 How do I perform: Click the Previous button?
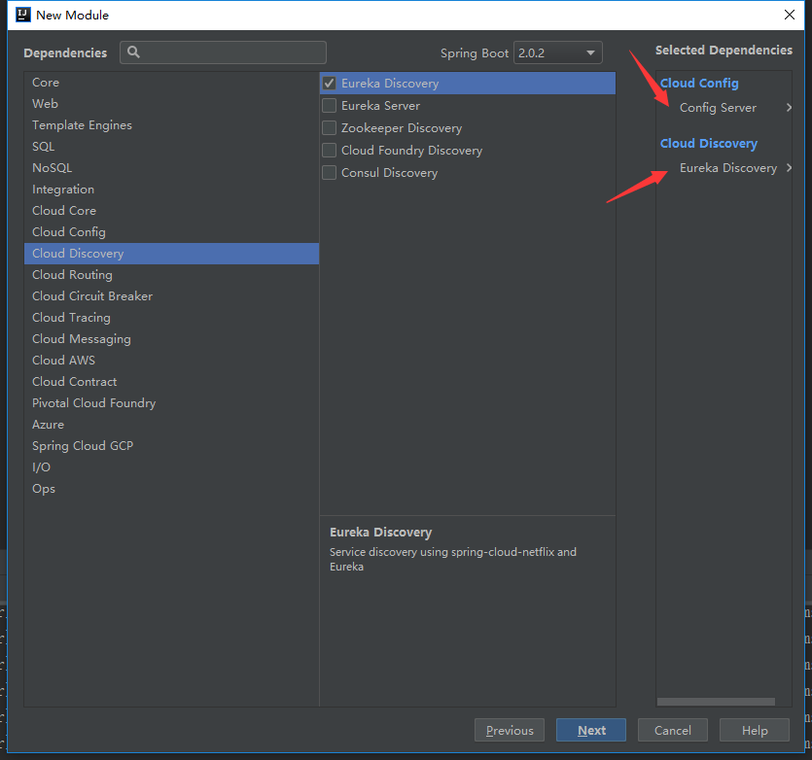[509, 730]
